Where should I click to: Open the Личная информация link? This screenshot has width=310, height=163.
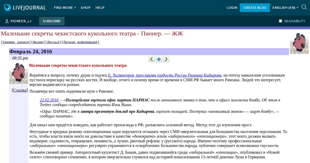click(x=80, y=42)
